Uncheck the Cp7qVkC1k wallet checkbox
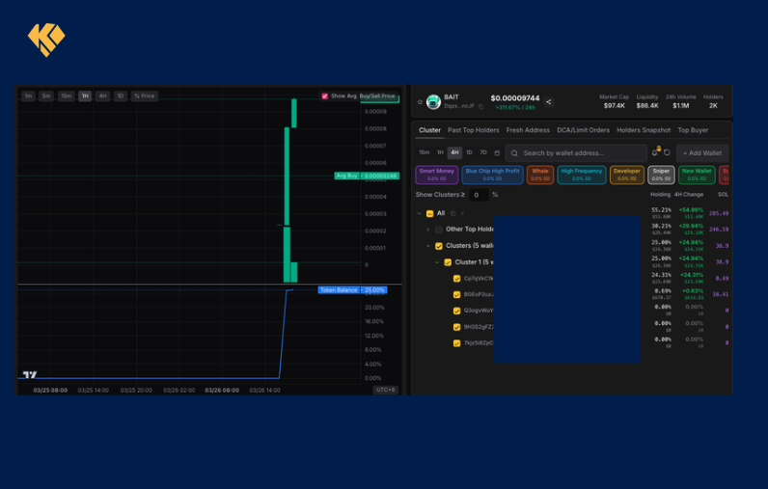 (x=457, y=279)
